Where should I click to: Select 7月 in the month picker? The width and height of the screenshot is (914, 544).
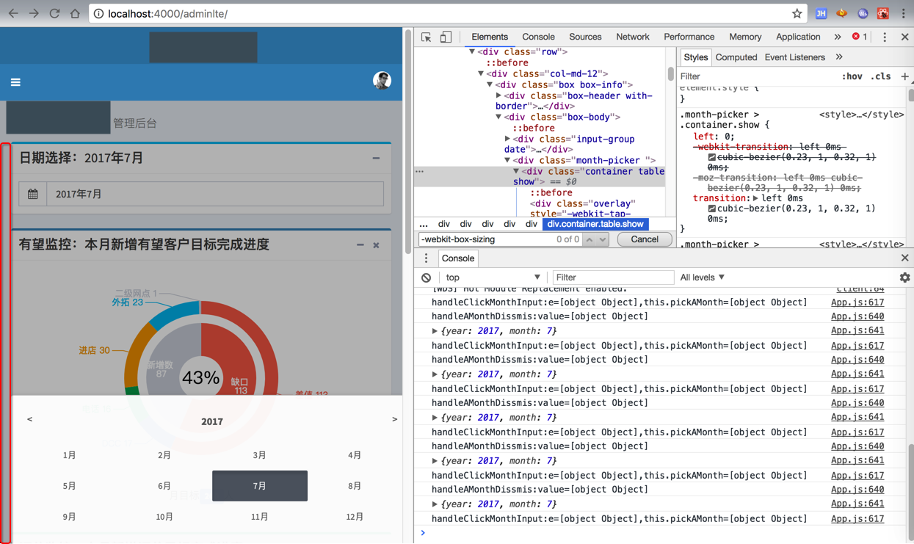pyautogui.click(x=260, y=486)
